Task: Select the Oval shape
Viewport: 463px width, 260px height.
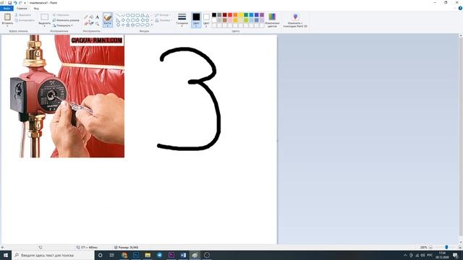Action: pyautogui.click(x=128, y=15)
